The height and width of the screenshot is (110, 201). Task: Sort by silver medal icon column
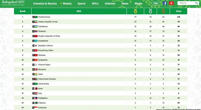tap(151, 11)
